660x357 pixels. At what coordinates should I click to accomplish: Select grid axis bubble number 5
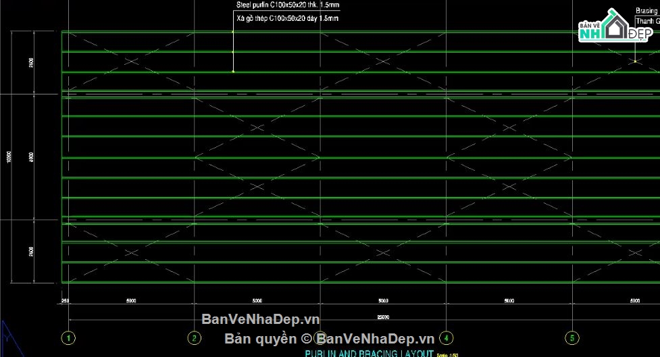pyautogui.click(x=572, y=337)
